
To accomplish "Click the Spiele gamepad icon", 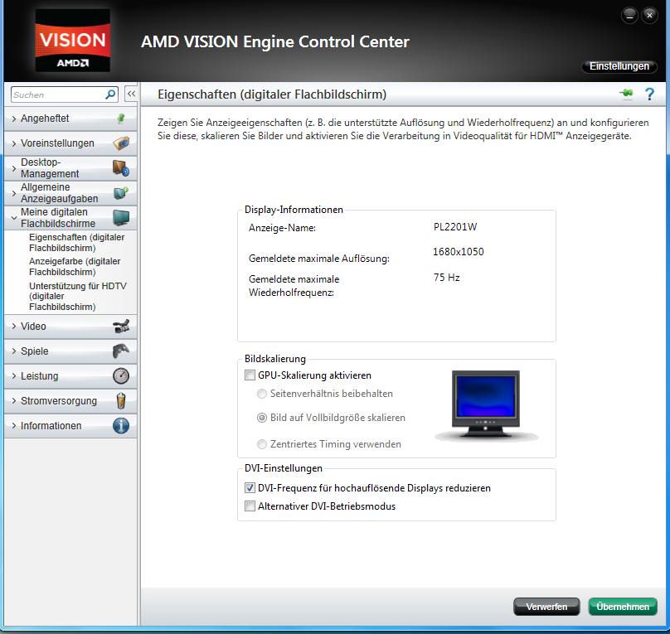I will [121, 351].
